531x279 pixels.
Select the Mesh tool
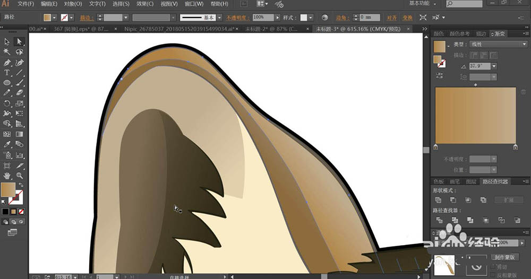coord(7,134)
